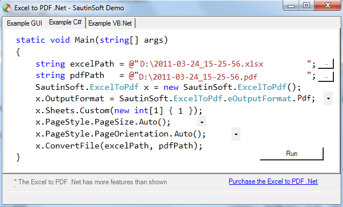Screen dimensions: 343x207
Task: Minimize the SautinSoft Demo window
Action: coord(291,6)
